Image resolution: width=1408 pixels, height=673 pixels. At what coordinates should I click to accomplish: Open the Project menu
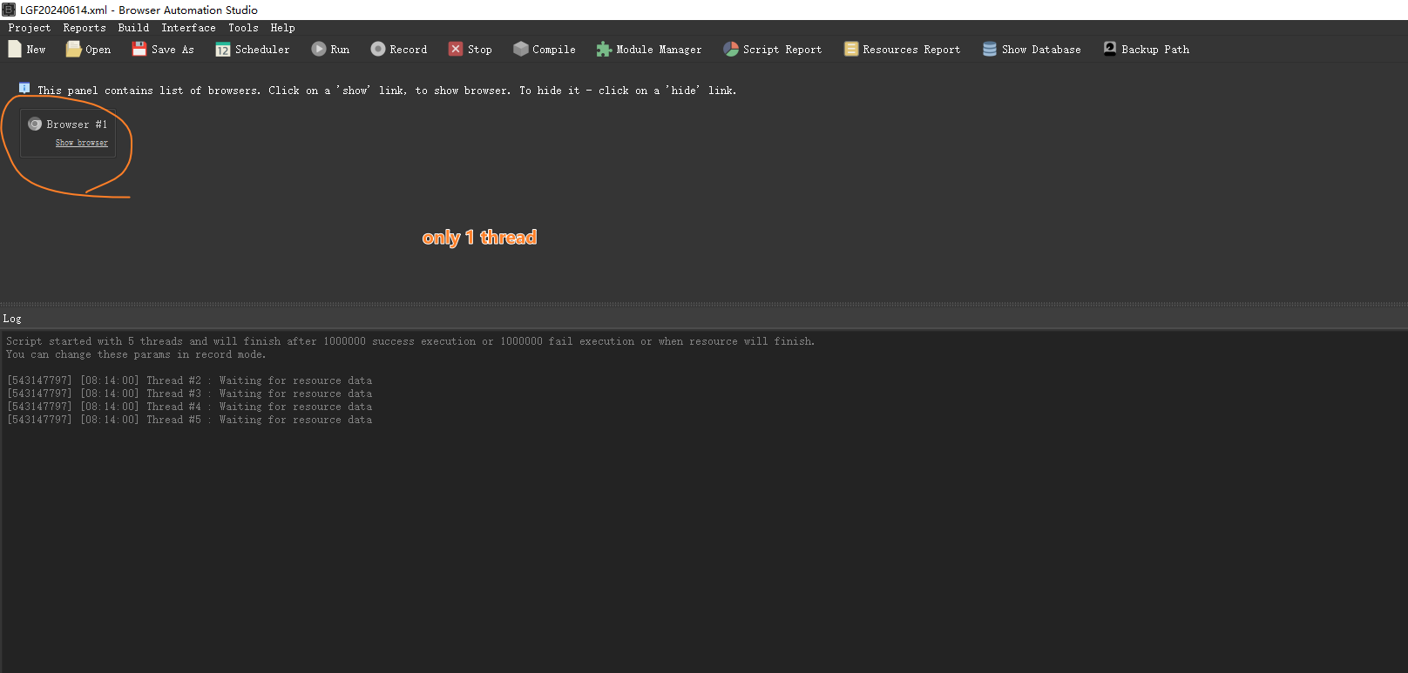30,28
